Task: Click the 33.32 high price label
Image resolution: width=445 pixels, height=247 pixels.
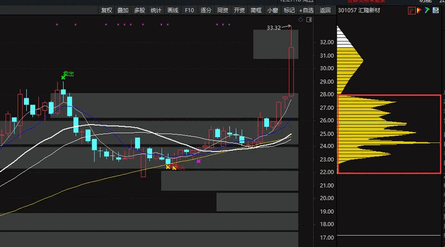Action: coord(273,28)
